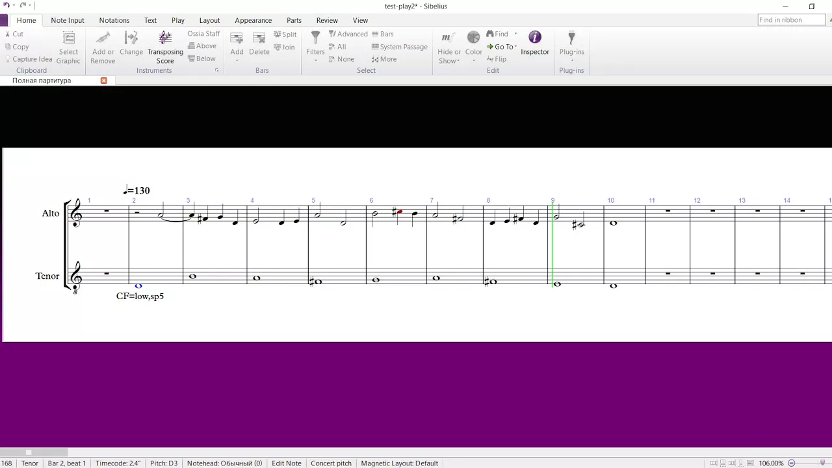Click the Hide or Show icon

pos(448,38)
